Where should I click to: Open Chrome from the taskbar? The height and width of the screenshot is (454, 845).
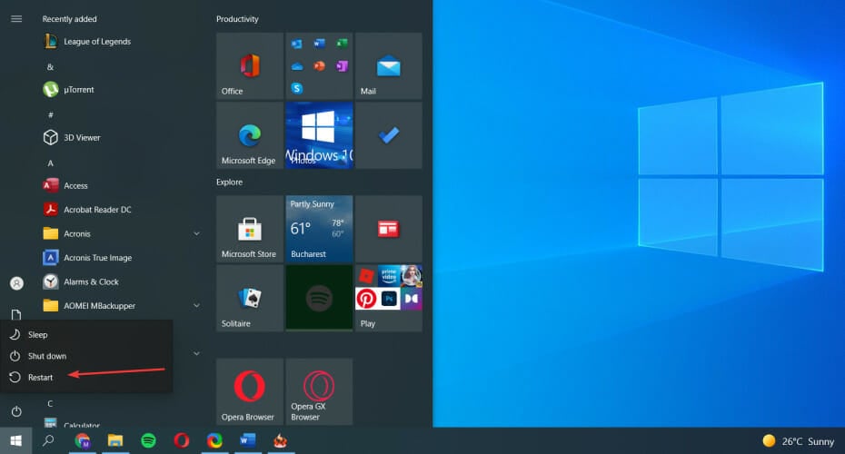point(83,440)
